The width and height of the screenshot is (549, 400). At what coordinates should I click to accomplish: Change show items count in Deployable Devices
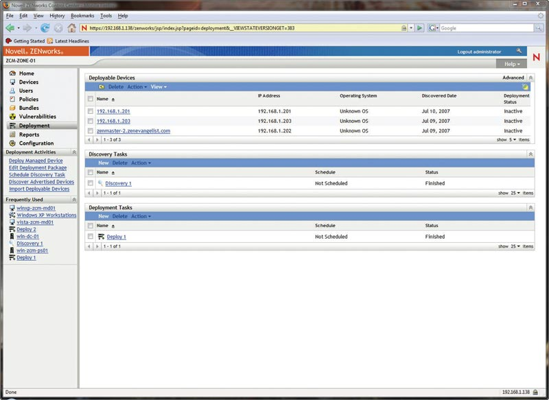(x=513, y=140)
